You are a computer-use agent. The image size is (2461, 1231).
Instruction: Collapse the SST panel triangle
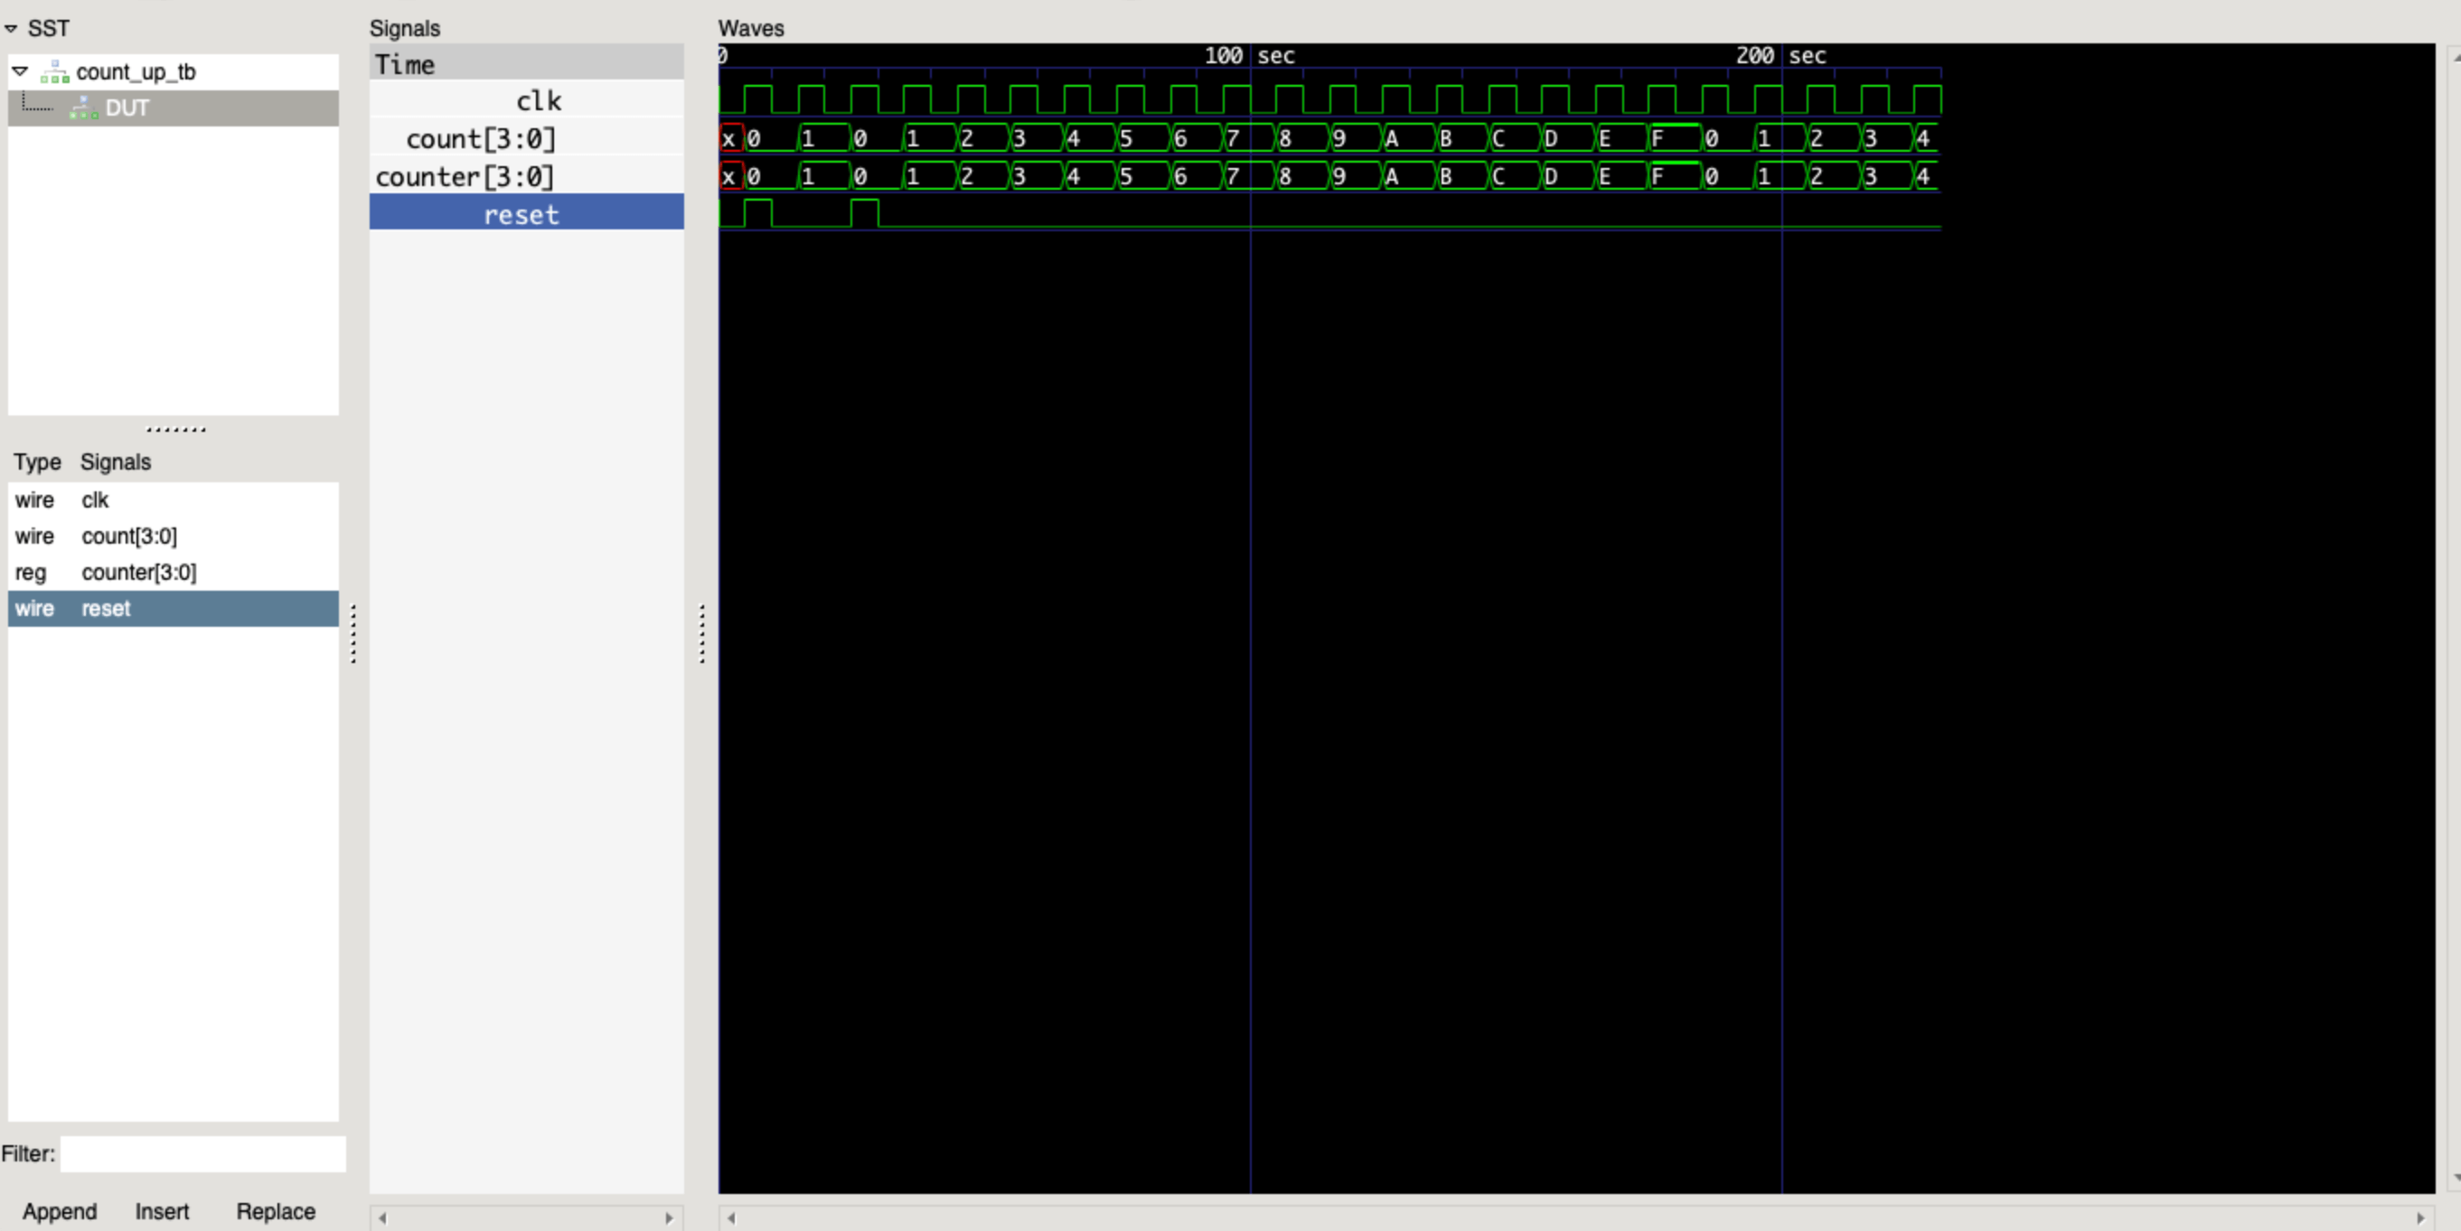(x=11, y=30)
